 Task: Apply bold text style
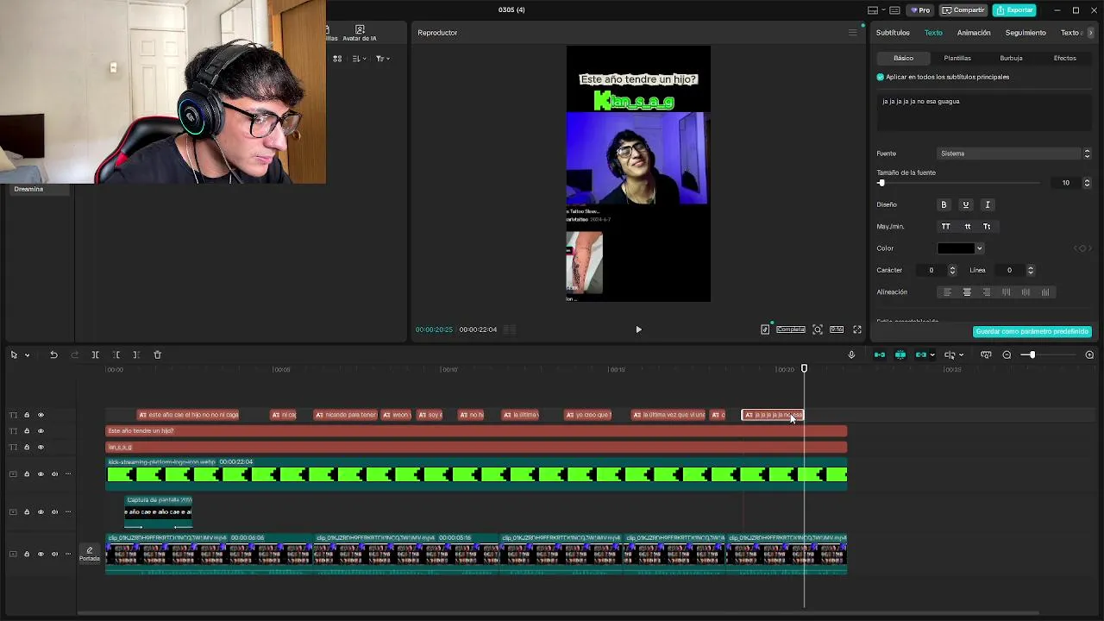point(944,204)
